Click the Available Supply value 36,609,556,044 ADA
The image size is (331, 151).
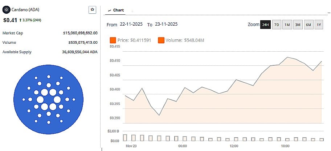coord(80,52)
